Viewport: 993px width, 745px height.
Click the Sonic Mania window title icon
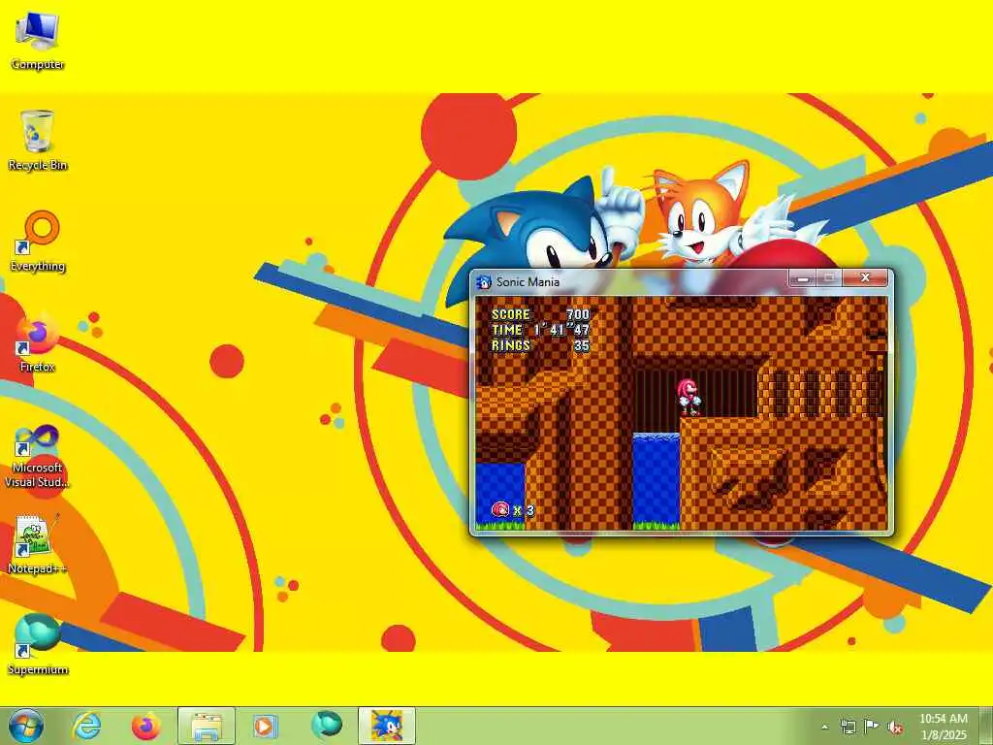point(484,282)
